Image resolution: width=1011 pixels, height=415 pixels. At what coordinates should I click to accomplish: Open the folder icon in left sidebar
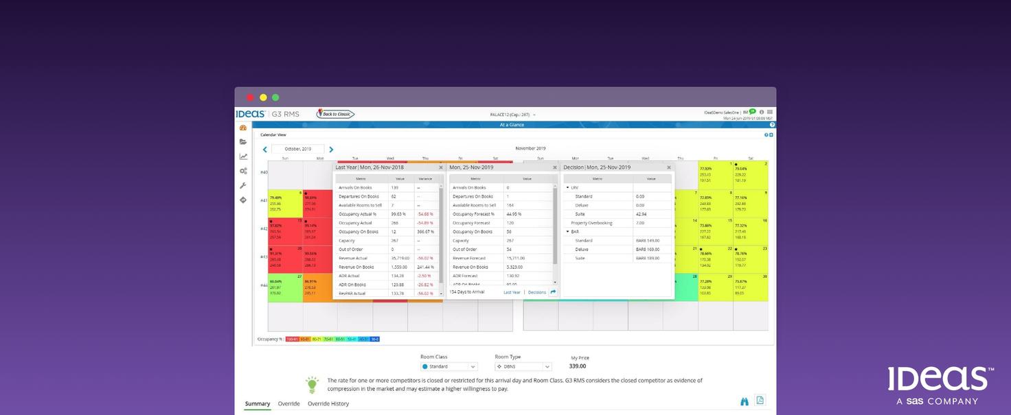point(242,142)
